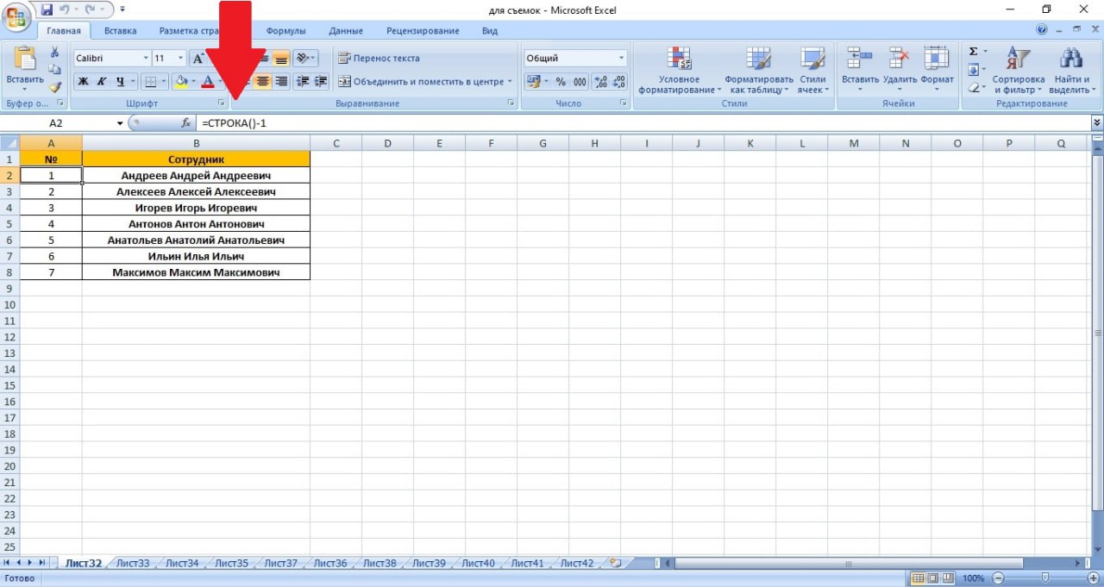Image resolution: width=1104 pixels, height=587 pixels.
Task: Open Conditional Formatting (Условное форматирование)
Action: coord(680,71)
